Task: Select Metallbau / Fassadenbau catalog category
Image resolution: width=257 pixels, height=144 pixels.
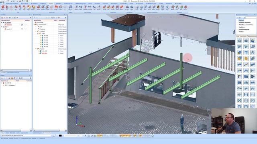Action: click(246, 25)
